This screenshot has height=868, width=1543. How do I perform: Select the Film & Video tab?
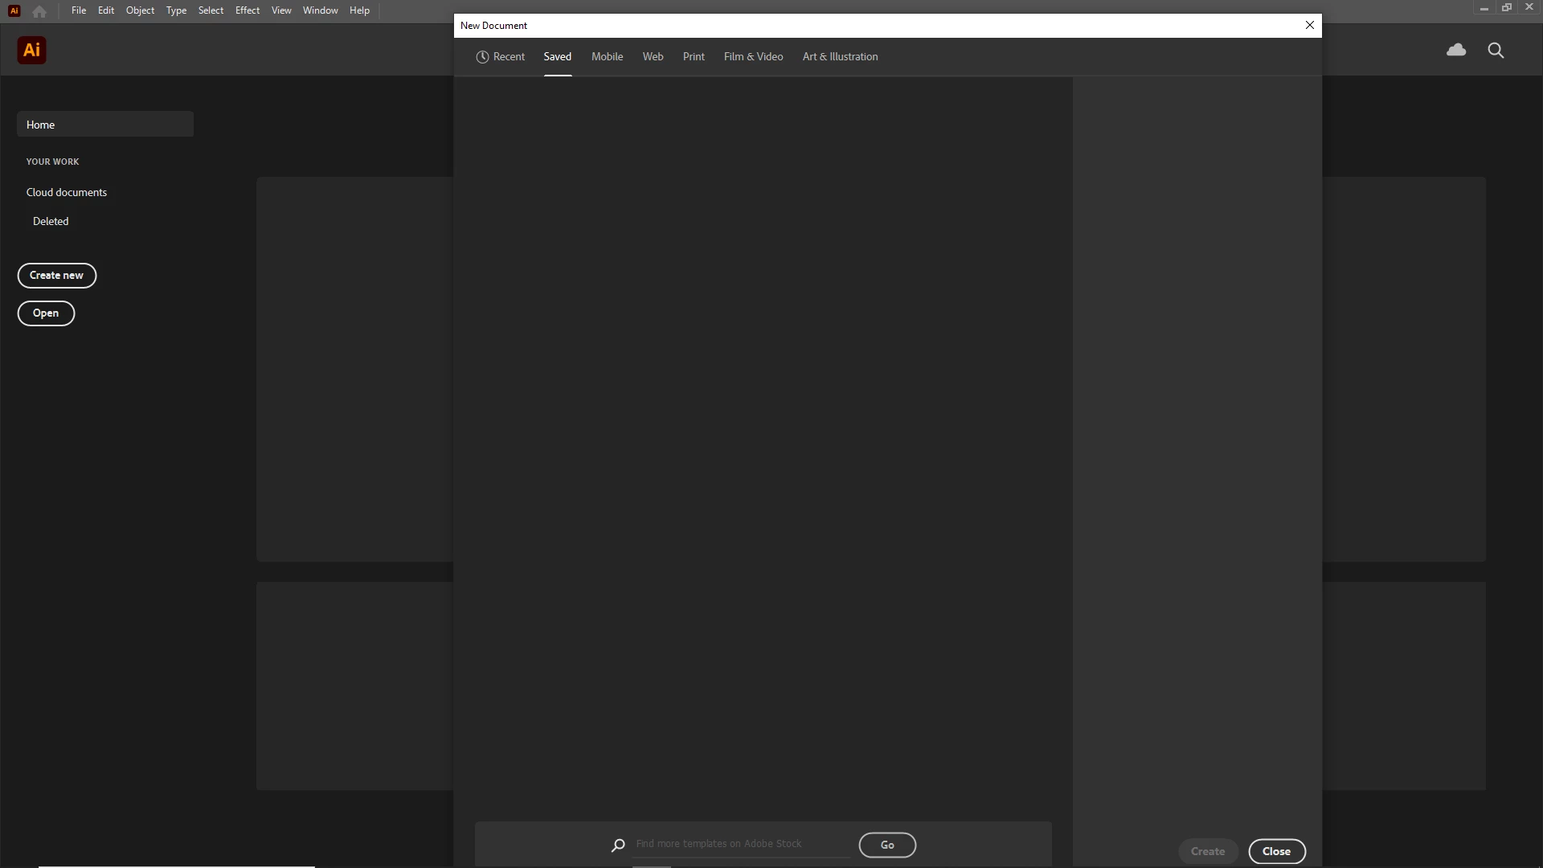tap(753, 57)
